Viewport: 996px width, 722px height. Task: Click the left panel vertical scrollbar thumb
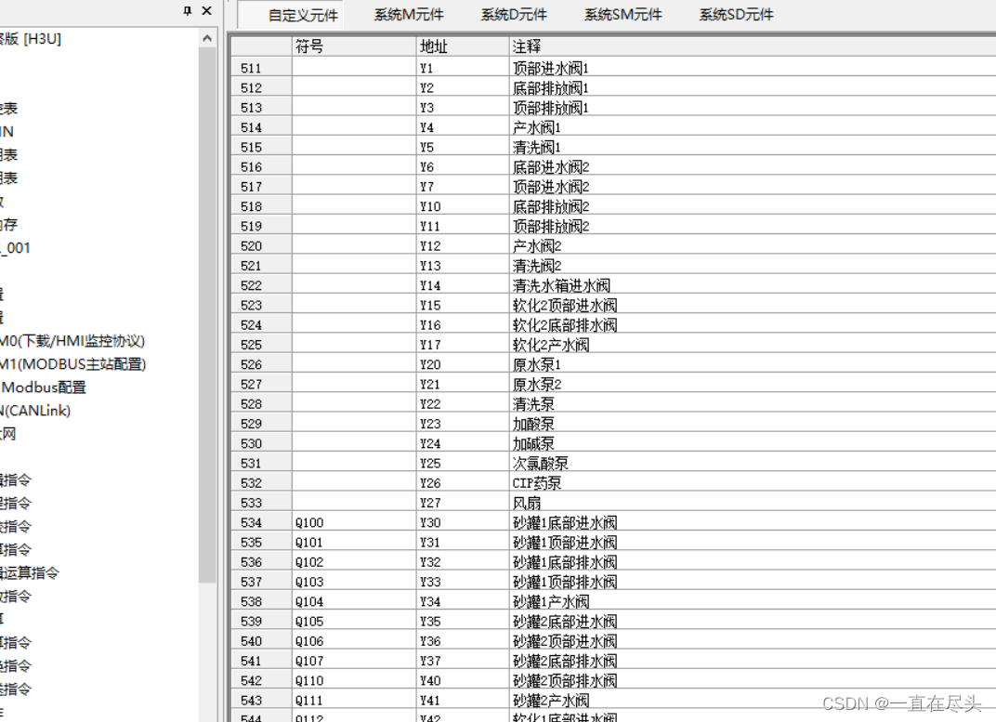point(207,315)
